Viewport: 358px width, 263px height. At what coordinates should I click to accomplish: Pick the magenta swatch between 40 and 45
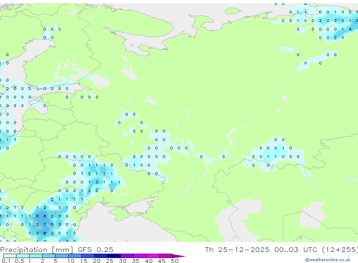coord(153,256)
